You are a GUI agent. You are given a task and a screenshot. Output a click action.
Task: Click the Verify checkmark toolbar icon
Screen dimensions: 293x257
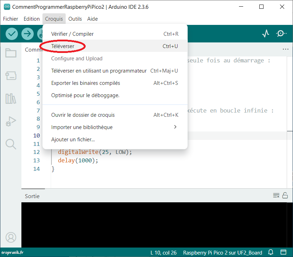point(11,34)
